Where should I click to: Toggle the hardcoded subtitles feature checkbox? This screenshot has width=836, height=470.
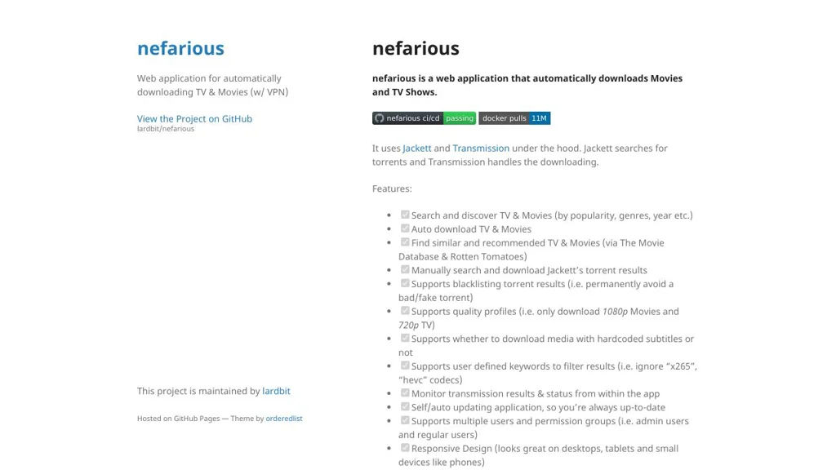click(x=405, y=338)
